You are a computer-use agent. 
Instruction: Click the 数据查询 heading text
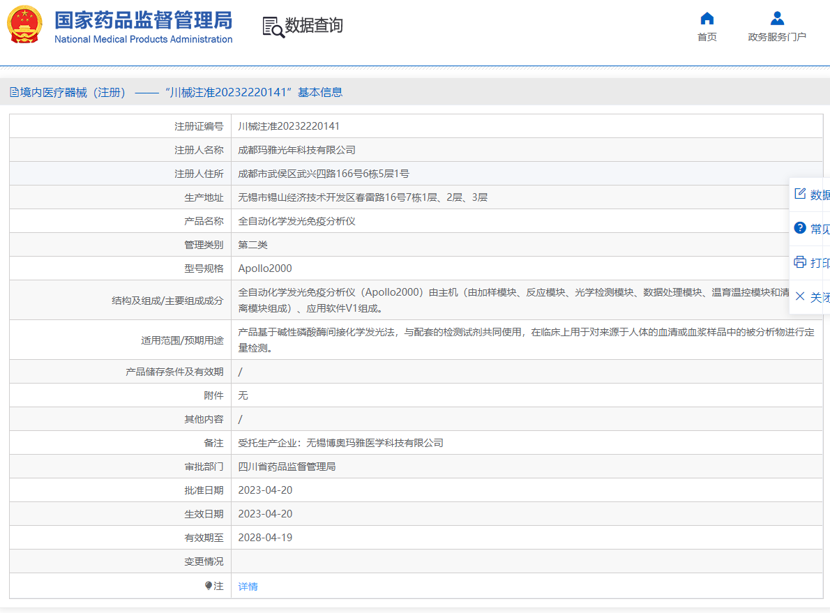(x=314, y=26)
